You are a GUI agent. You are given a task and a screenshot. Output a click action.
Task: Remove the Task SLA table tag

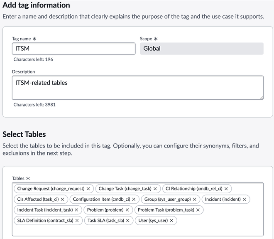tap(127, 221)
